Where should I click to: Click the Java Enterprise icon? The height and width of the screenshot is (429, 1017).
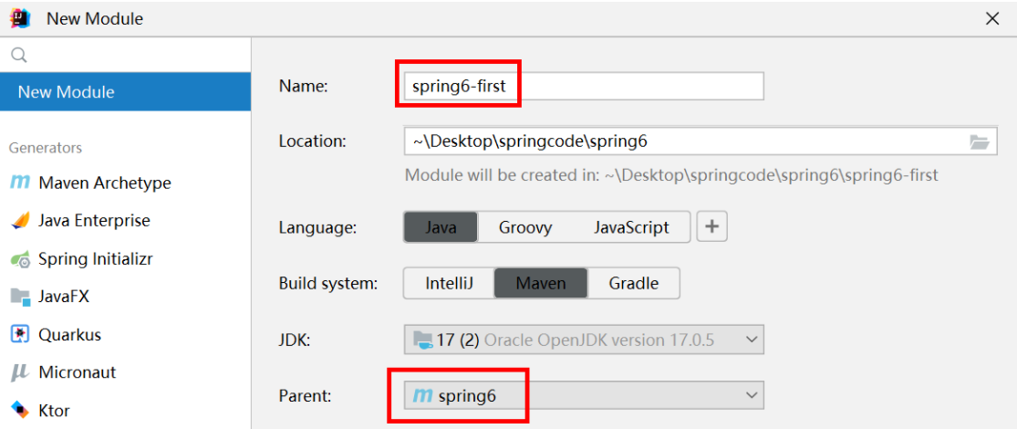(x=20, y=221)
